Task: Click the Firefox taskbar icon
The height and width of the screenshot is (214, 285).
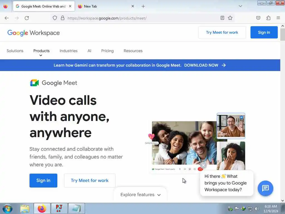Action: click(x=42, y=208)
